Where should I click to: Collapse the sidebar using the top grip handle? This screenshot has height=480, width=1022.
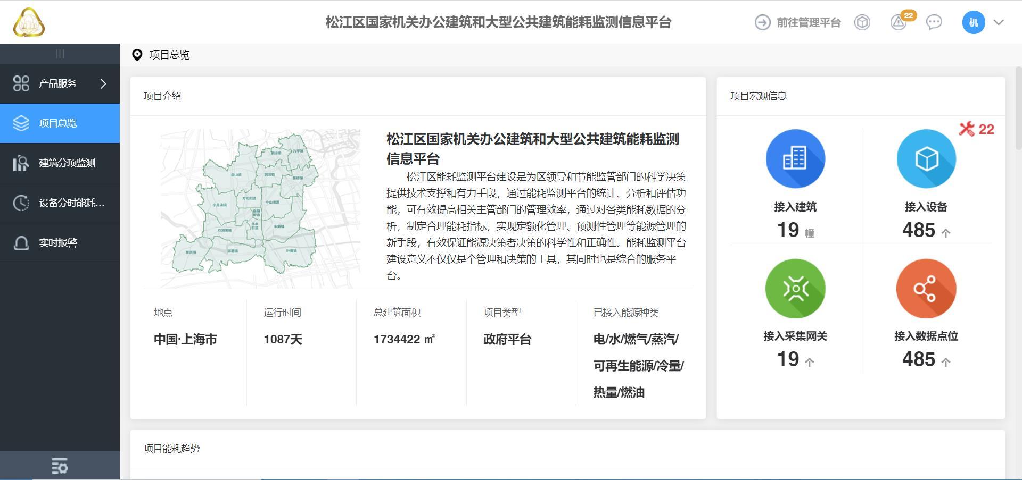tap(60, 54)
